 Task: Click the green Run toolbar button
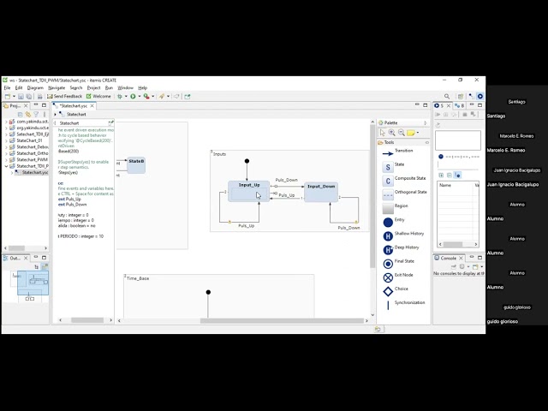[133, 97]
